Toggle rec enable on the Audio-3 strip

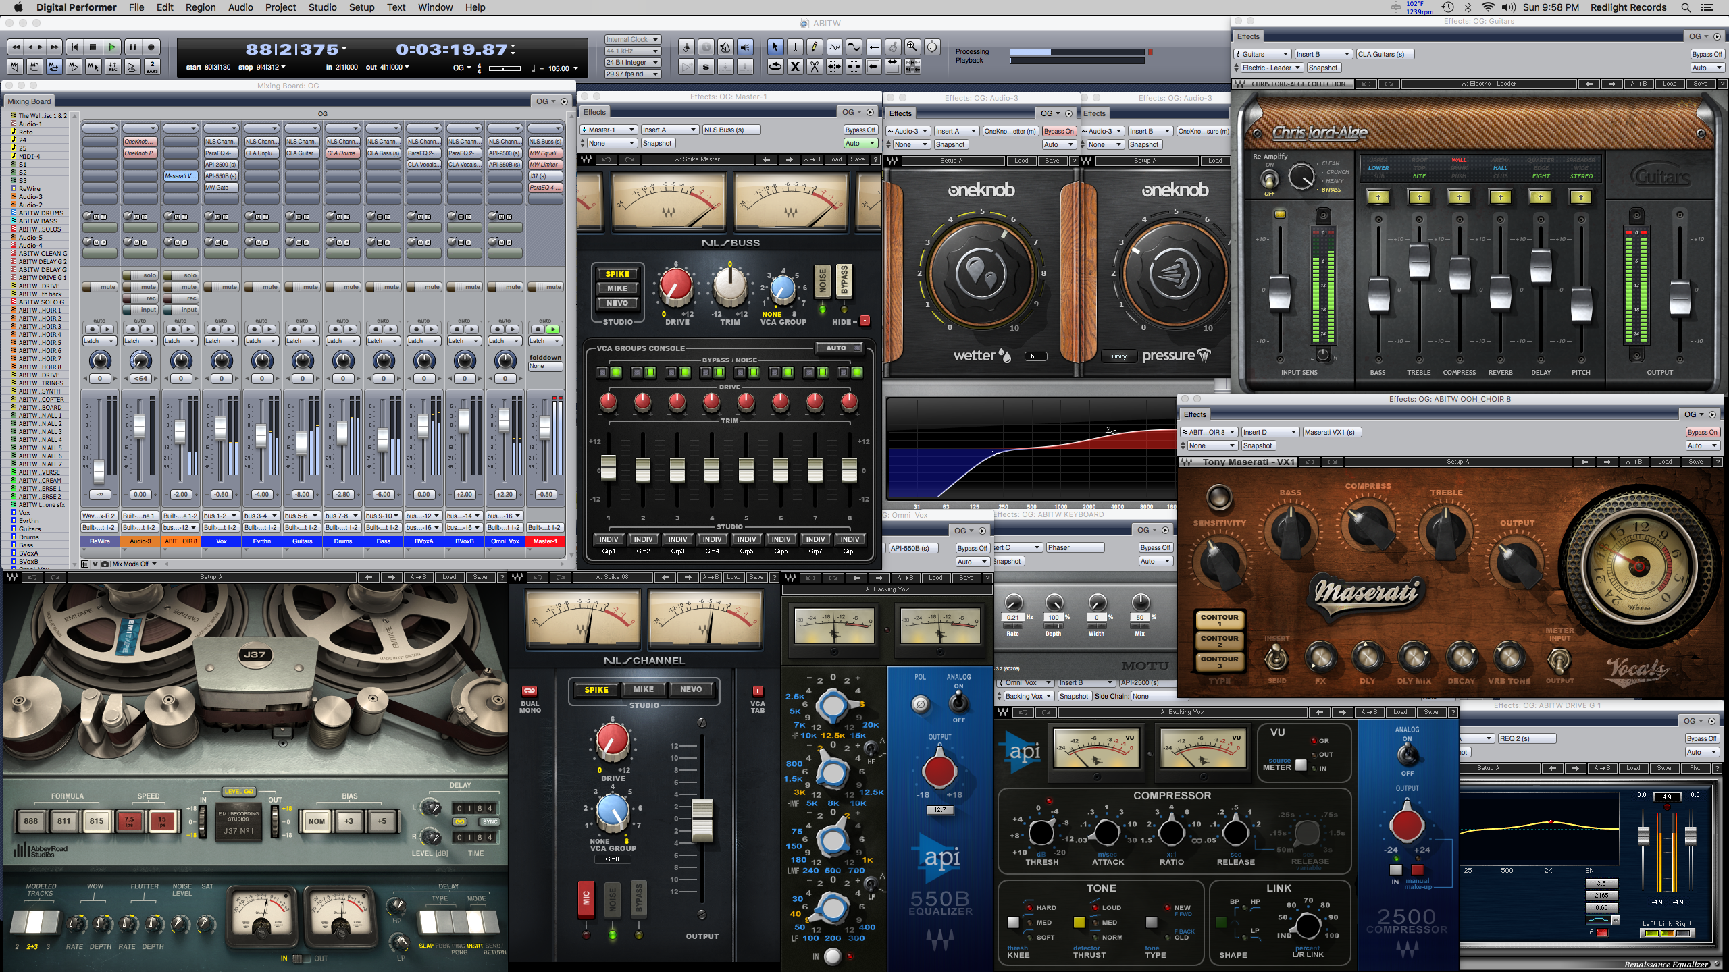(140, 298)
